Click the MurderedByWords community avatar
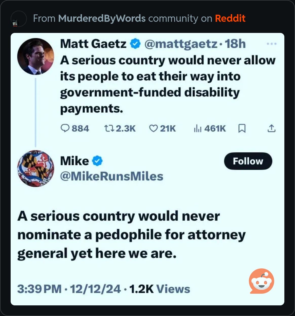The height and width of the screenshot is (316, 295). [19, 19]
